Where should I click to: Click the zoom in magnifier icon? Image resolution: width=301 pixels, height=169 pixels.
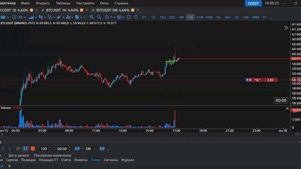pos(92,17)
